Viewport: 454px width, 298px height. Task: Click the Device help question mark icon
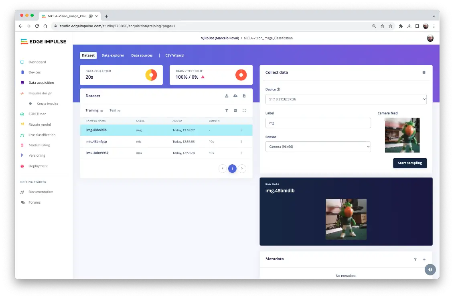[x=278, y=90]
